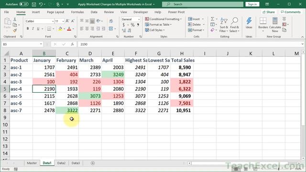Click the Share button
This screenshot has width=306, height=172.
(x=269, y=12)
